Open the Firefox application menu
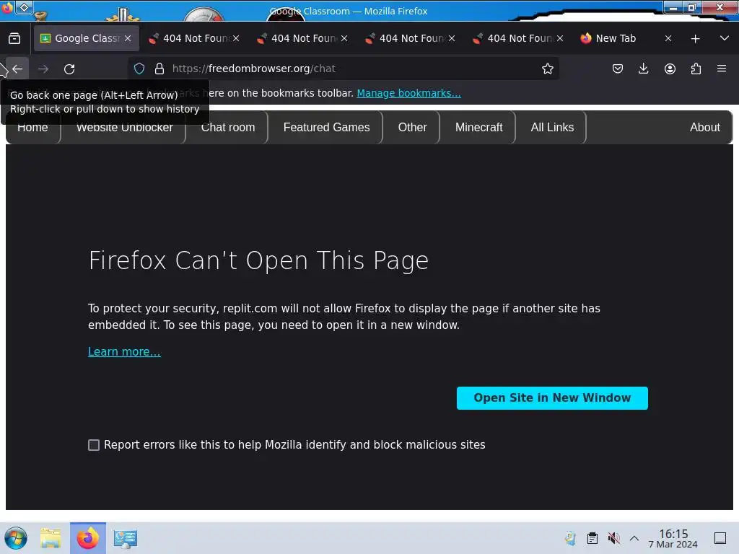739x554 pixels. (722, 69)
